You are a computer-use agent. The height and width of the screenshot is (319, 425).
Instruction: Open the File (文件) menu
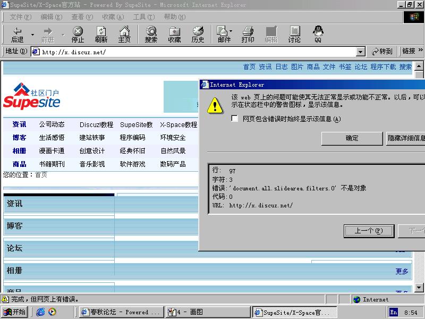[21, 17]
